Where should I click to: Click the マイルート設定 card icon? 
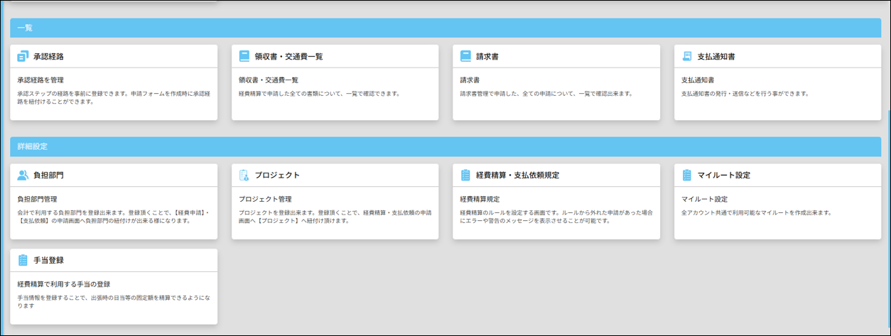(x=686, y=175)
